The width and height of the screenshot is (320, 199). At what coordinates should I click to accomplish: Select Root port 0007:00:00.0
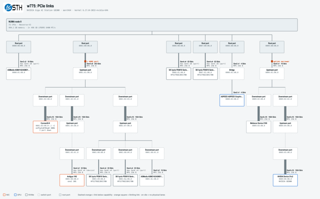[205, 47]
